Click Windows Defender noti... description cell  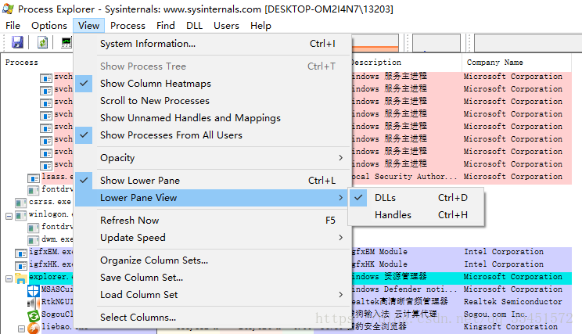[404, 289]
